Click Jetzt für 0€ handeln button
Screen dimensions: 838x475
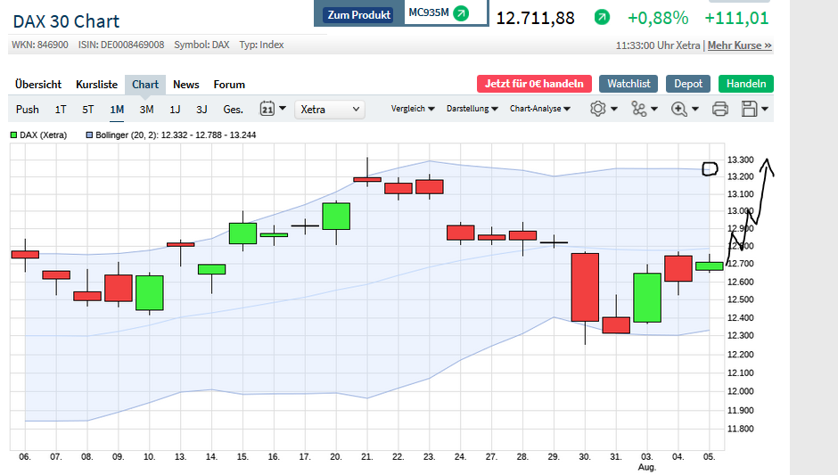point(534,84)
